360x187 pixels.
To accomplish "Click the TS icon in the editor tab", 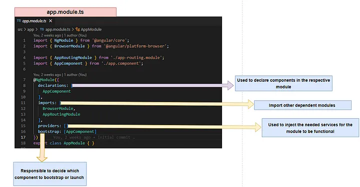I will coord(19,20).
